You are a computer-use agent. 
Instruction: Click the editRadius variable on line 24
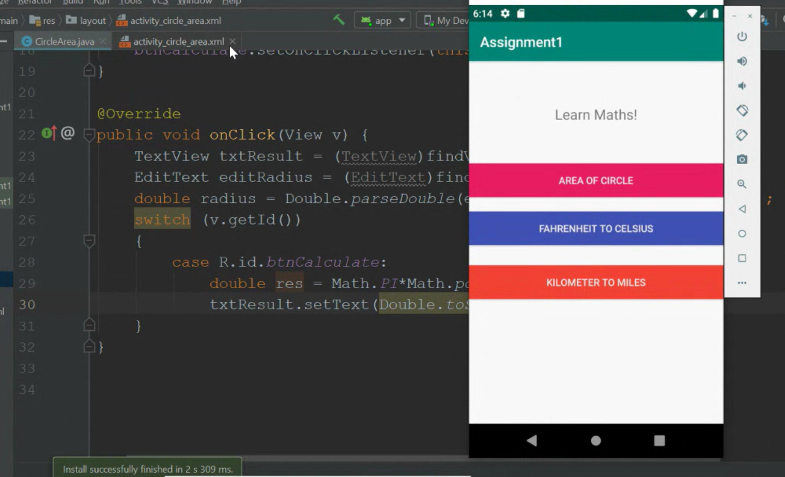click(266, 177)
